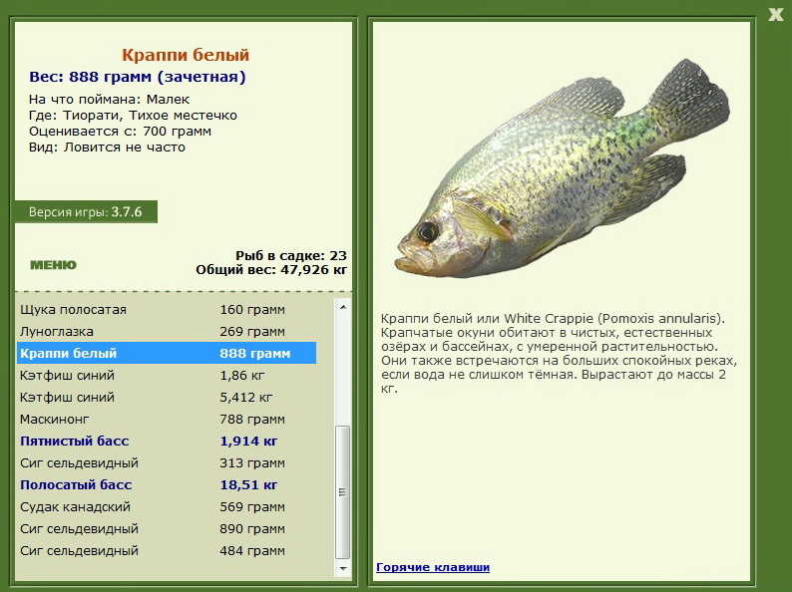Open the Горячие клавиши link
Screen dimensions: 792x592
click(433, 567)
